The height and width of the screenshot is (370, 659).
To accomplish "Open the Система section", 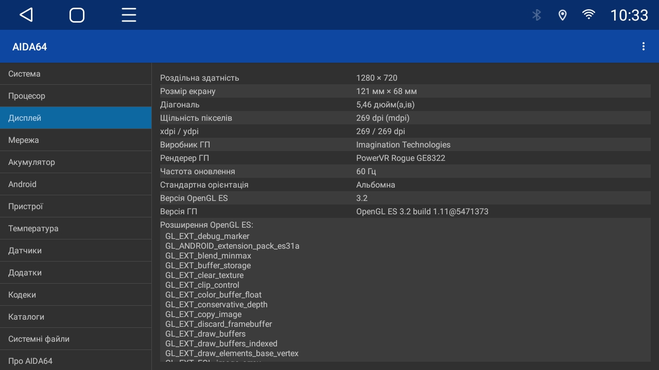I will click(x=76, y=74).
